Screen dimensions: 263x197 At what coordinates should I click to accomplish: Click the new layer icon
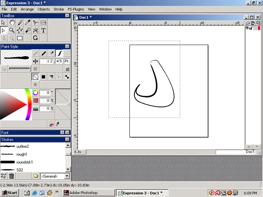(x=248, y=23)
